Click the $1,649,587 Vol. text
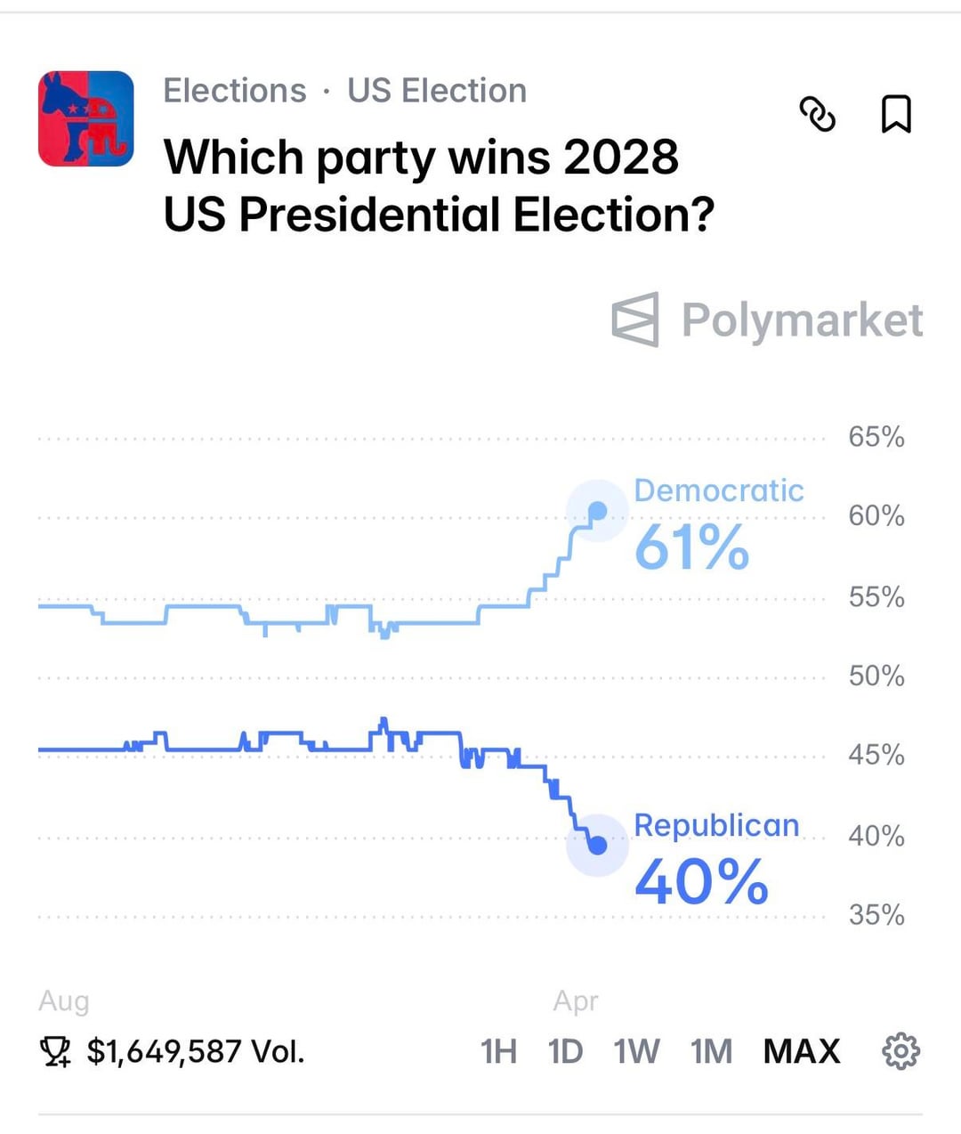The image size is (961, 1134). click(x=196, y=1052)
